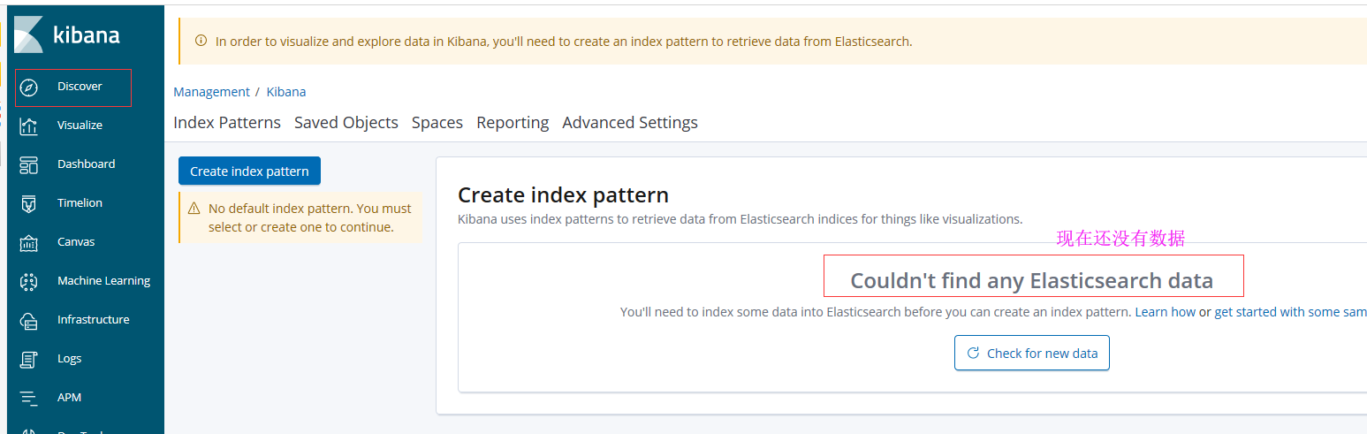1367x434 pixels.
Task: Click the Visualize chart icon
Action: pyautogui.click(x=28, y=126)
